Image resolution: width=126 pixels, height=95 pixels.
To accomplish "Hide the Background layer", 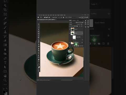I will pos(70,42).
